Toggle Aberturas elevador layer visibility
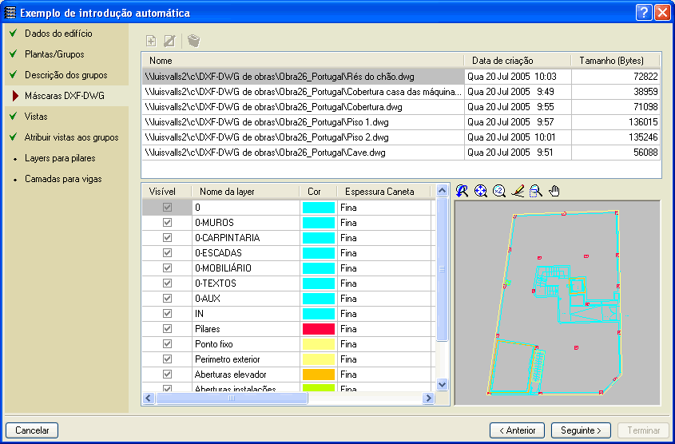Image resolution: width=675 pixels, height=444 pixels. tap(167, 375)
